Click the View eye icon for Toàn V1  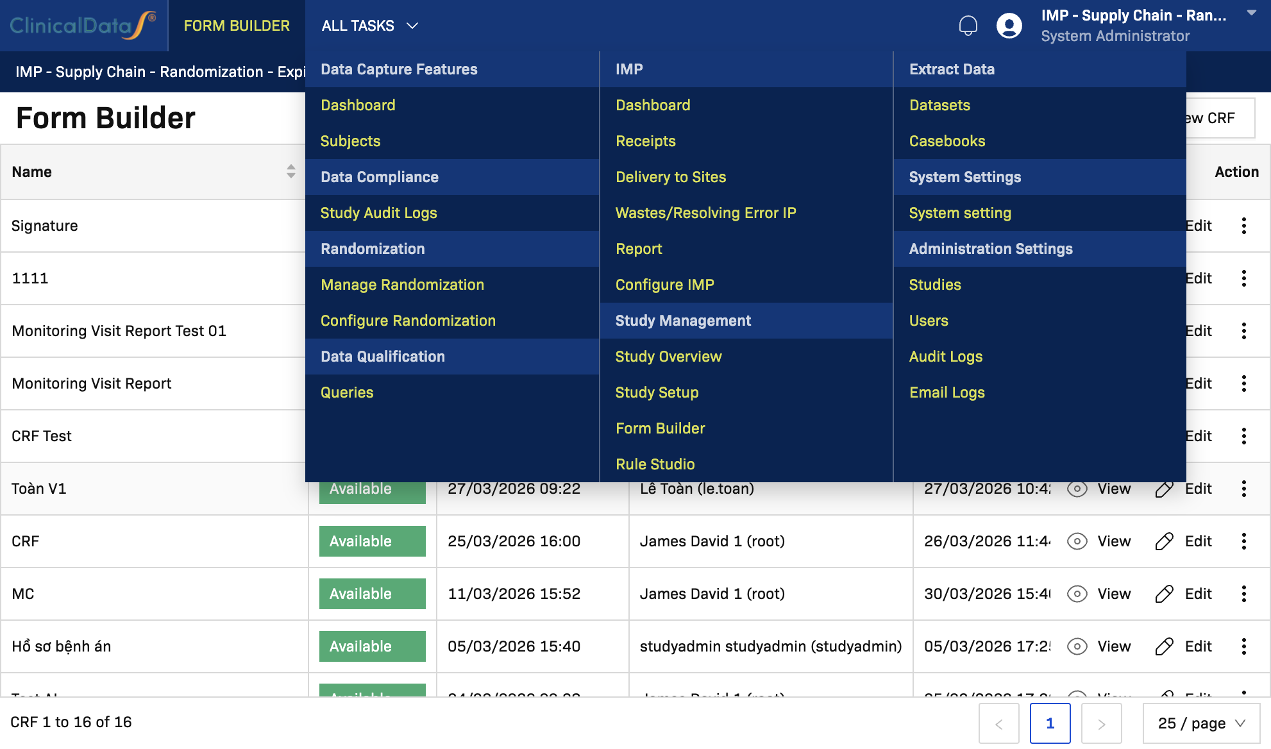1077,489
